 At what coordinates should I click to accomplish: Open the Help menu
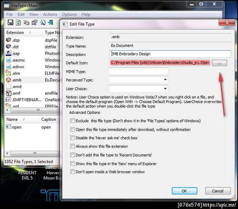pos(86,14)
